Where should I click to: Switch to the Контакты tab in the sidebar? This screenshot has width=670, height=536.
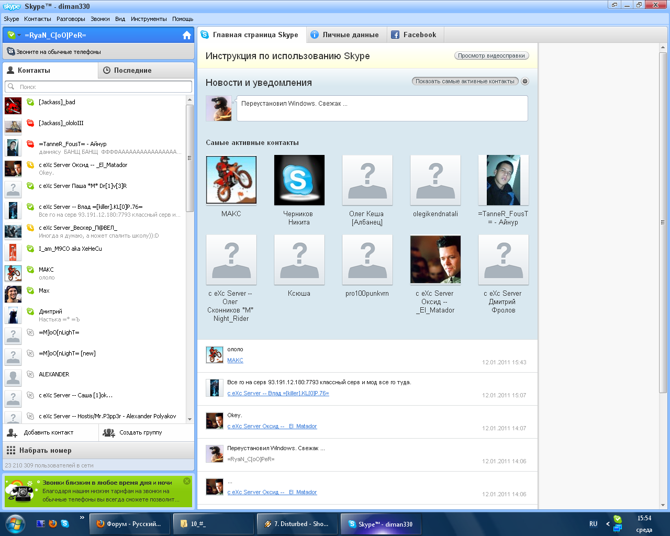coord(50,70)
